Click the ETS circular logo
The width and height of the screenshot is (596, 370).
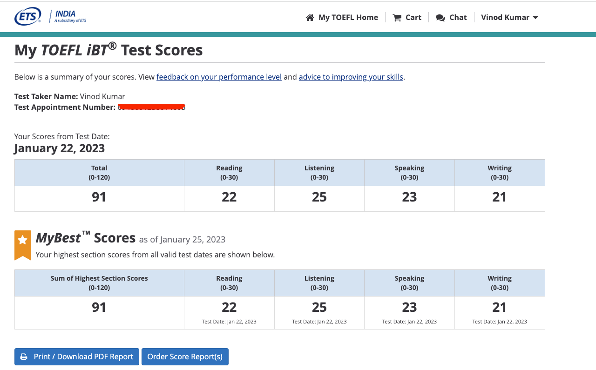pos(27,15)
